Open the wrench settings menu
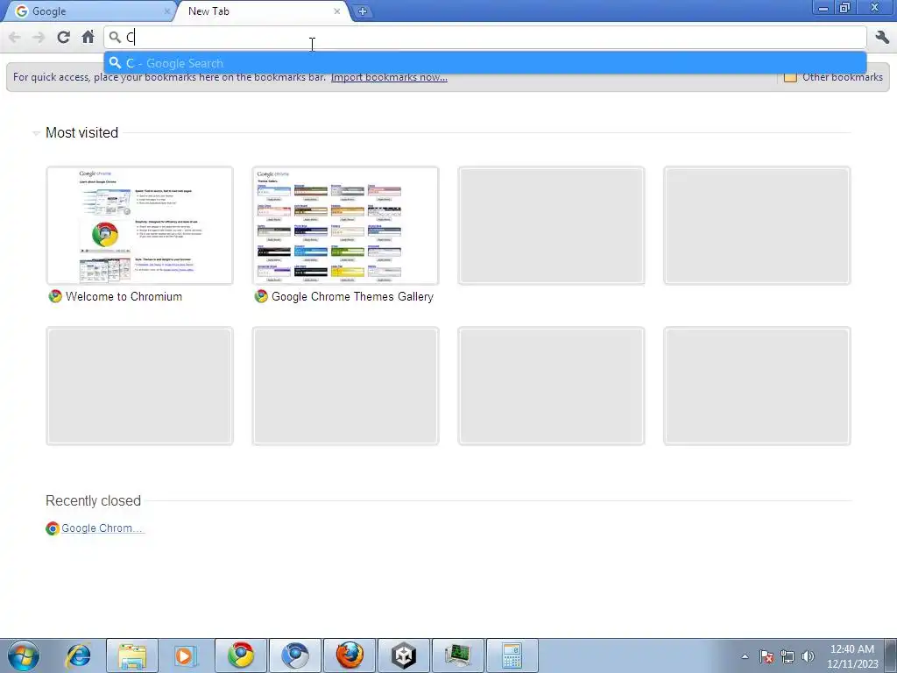 click(882, 37)
